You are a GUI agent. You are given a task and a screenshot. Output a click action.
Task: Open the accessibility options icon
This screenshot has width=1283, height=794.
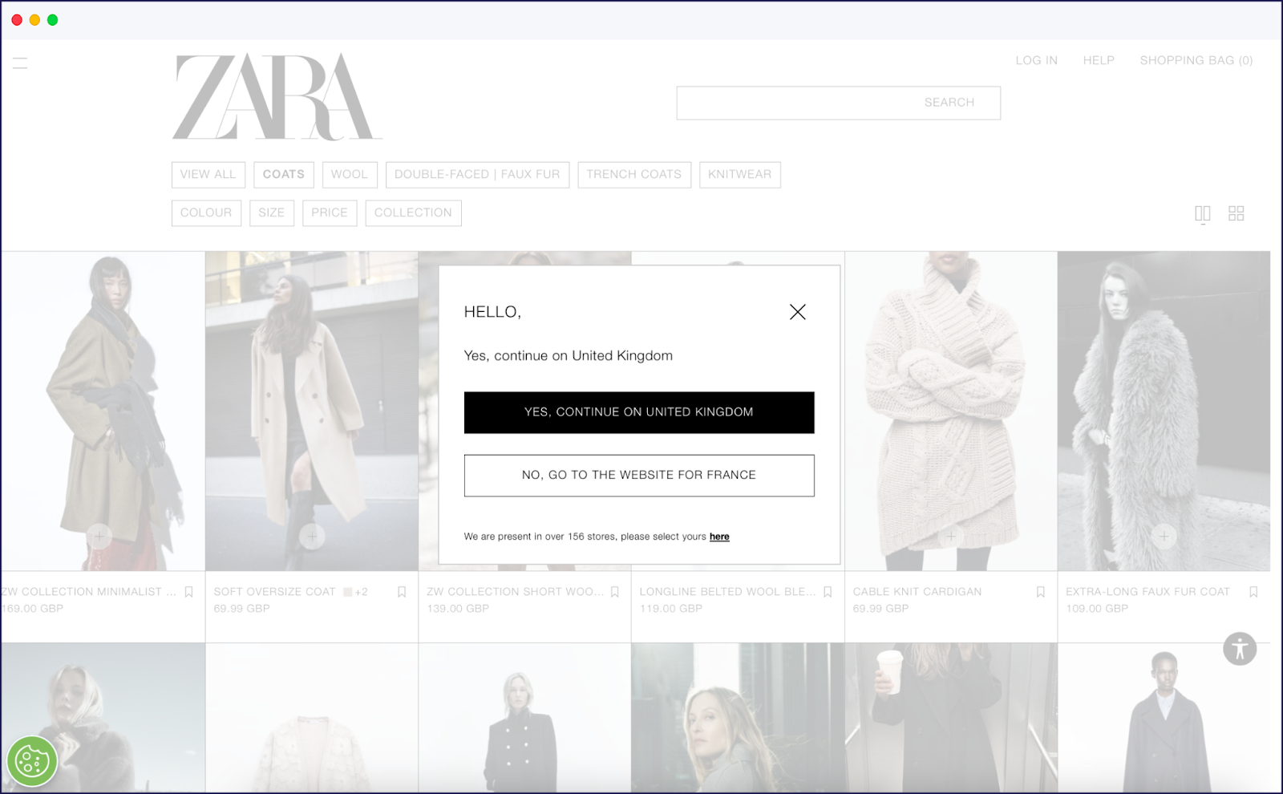tap(1239, 649)
